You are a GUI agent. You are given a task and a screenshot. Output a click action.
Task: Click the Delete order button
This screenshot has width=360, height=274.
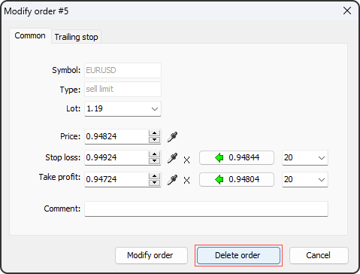pos(238,255)
